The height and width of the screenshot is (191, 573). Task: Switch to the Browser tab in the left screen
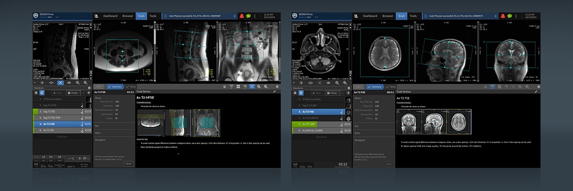[127, 16]
